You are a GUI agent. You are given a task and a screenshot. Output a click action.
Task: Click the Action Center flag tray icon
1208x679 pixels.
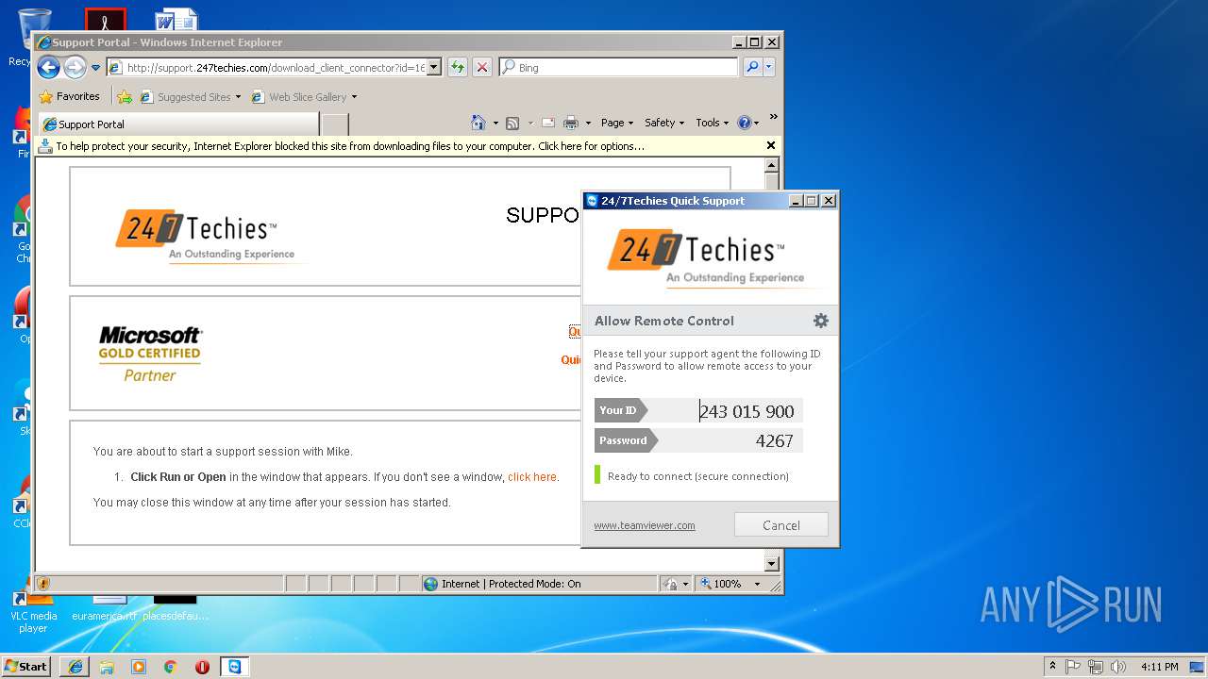[1073, 666]
